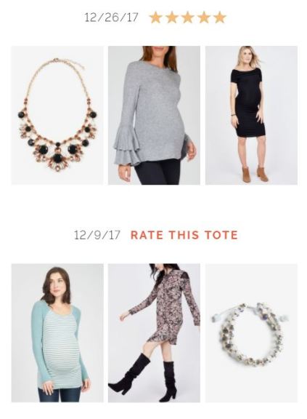Select the black and rose statement necklace
This screenshot has width=307, height=419.
click(57, 115)
